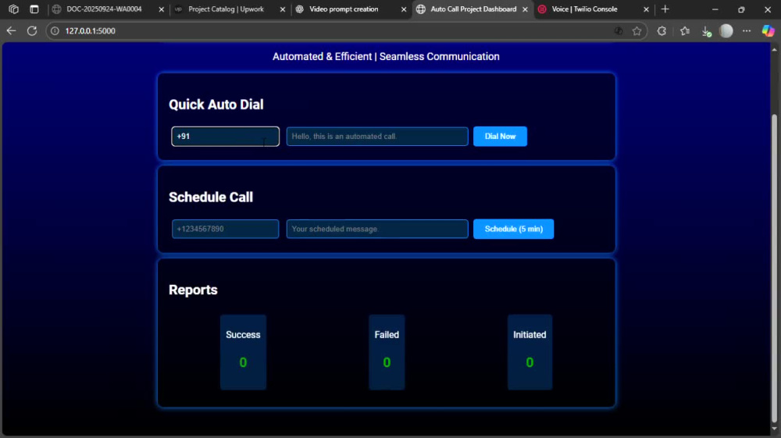Click the address bar URL 127.0.0.1:5000
781x438 pixels.
pyautogui.click(x=90, y=31)
